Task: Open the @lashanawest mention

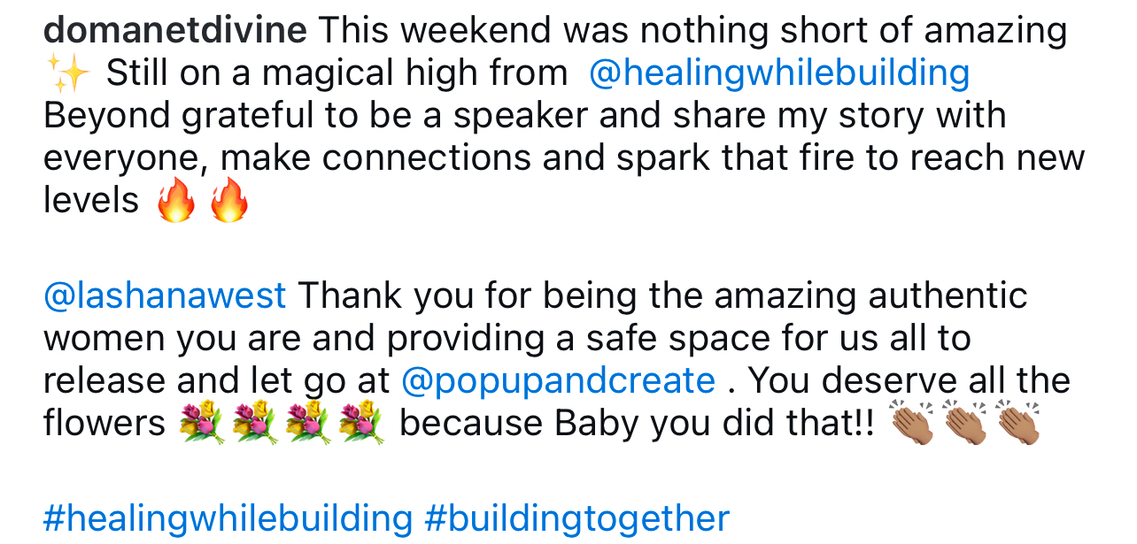Action: click(165, 295)
